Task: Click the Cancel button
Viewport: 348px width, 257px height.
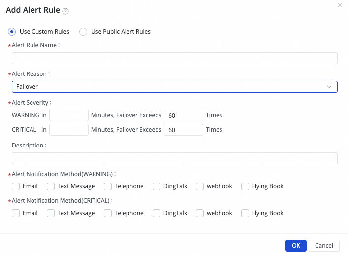Action: click(x=324, y=246)
